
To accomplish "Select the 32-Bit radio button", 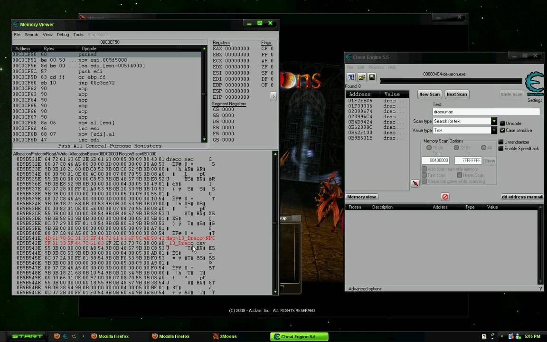I will pos(456,148).
